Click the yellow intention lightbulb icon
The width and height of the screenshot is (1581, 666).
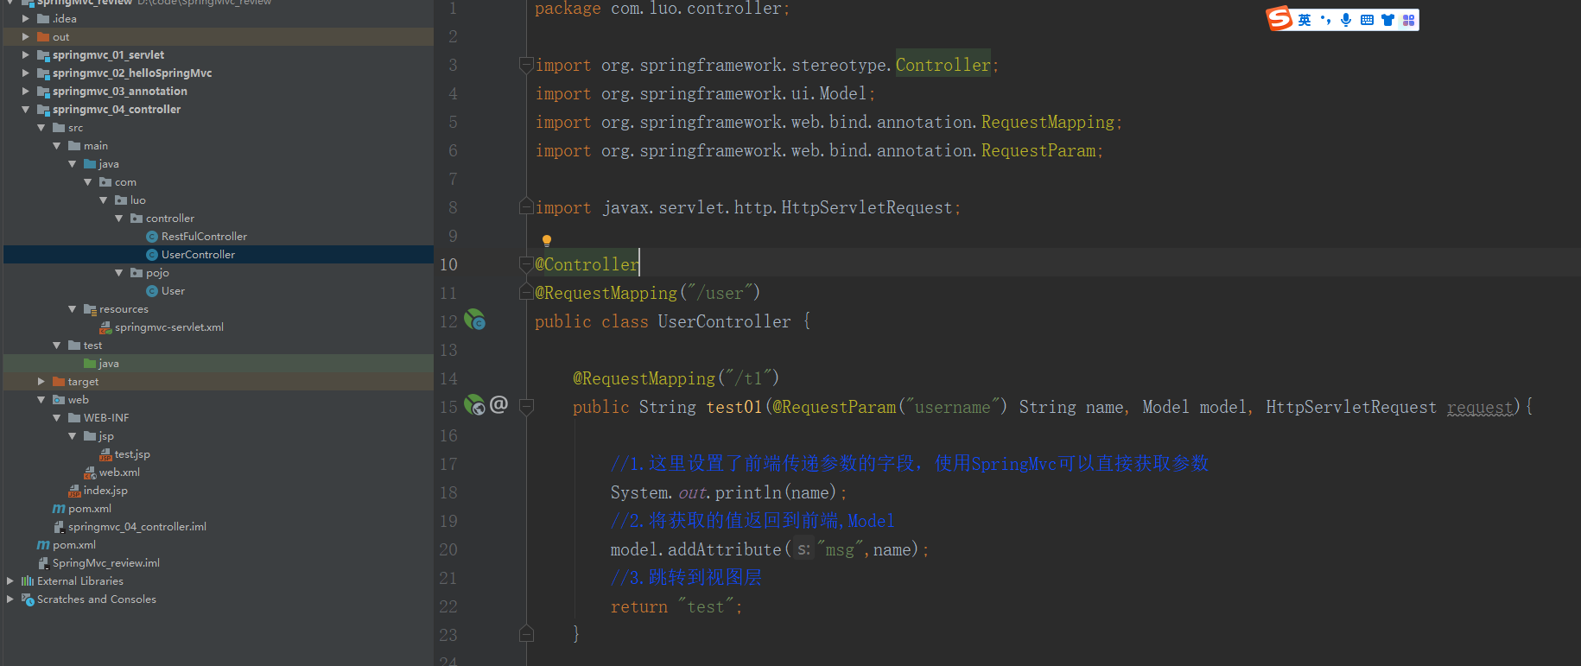pyautogui.click(x=546, y=240)
